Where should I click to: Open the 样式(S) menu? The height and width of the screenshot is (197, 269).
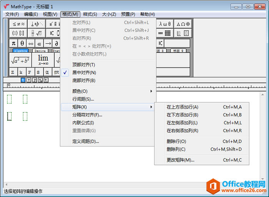coord(90,14)
